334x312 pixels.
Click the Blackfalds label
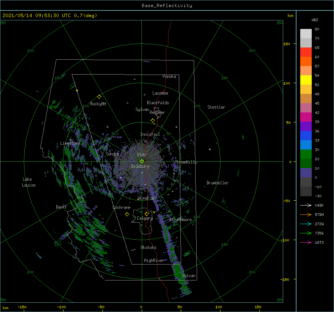click(158, 103)
